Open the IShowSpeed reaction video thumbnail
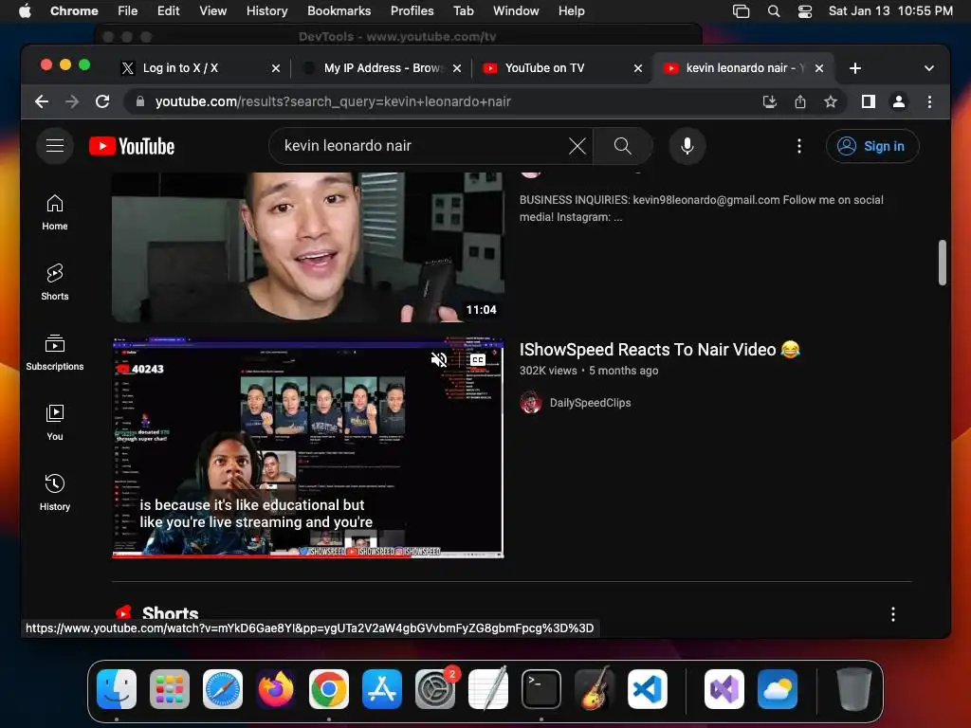971x728 pixels. pyautogui.click(x=308, y=448)
